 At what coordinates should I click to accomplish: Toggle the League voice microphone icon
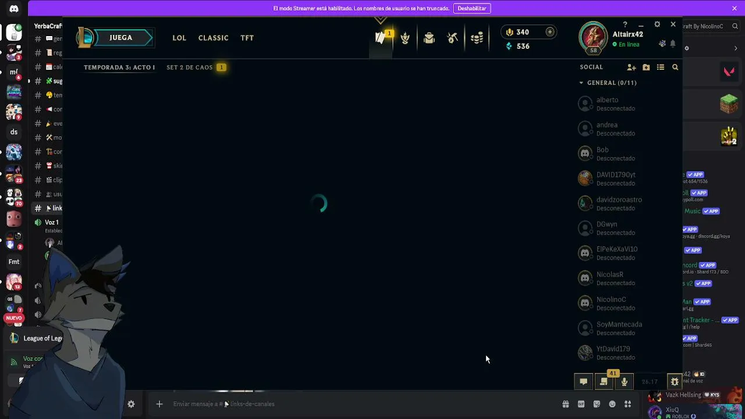[624, 382]
